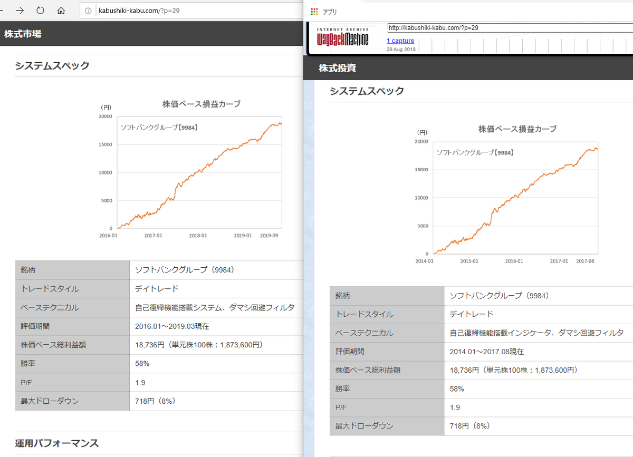
Task: Click 2016.01～2019.03現在 value in left table
Action: click(x=172, y=326)
